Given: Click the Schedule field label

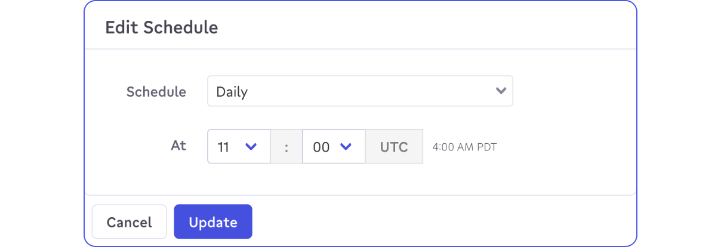Looking at the screenshot, I should click(x=156, y=92).
